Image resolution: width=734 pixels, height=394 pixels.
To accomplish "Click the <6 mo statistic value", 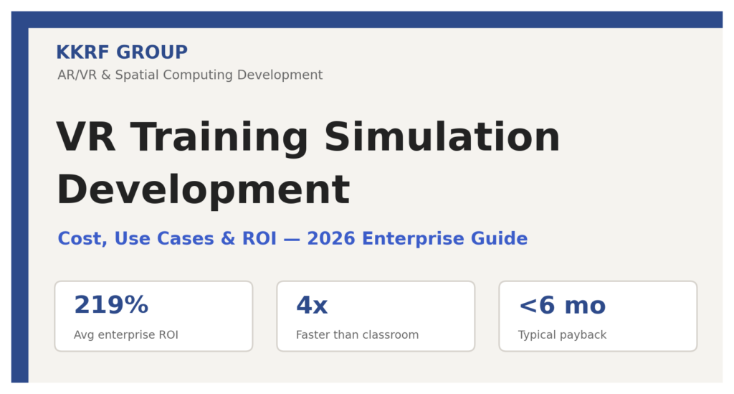I will point(562,305).
